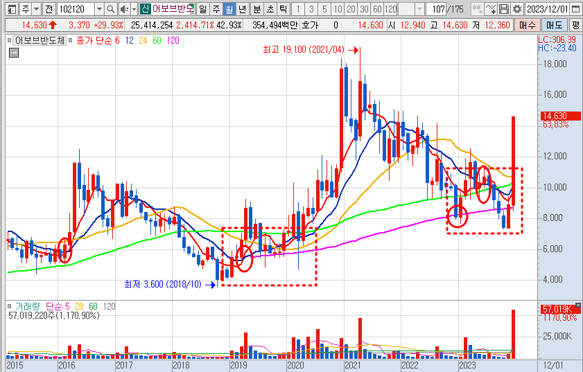Select the green 60-period MA legend
The width and height of the screenshot is (583, 372).
pyautogui.click(x=157, y=40)
